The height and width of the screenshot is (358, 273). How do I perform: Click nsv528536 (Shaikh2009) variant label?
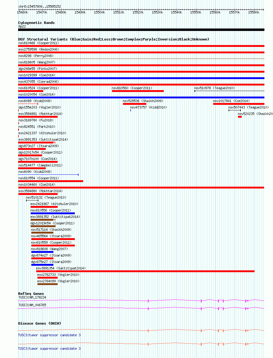point(143,101)
